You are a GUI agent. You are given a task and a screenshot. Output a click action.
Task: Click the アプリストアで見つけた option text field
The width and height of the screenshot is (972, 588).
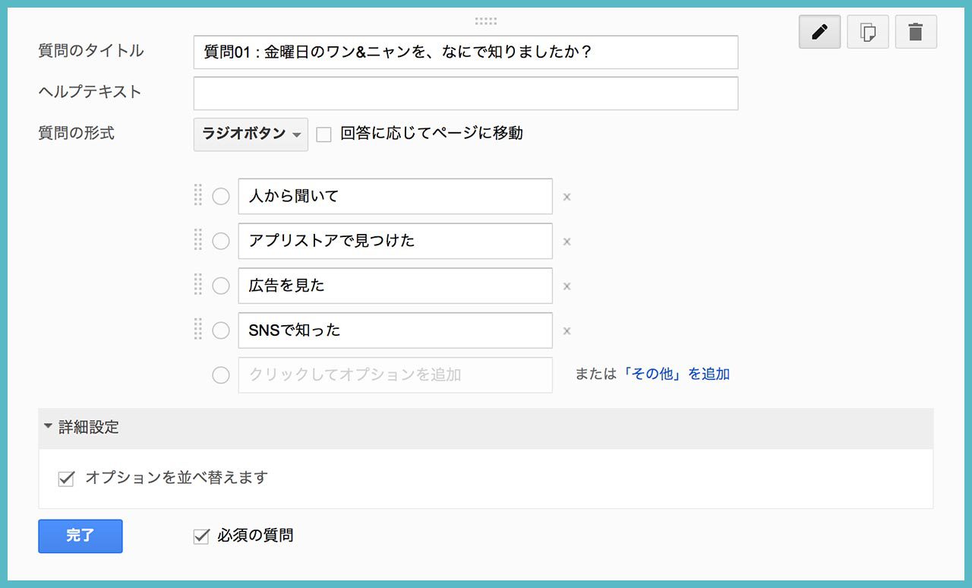(395, 242)
